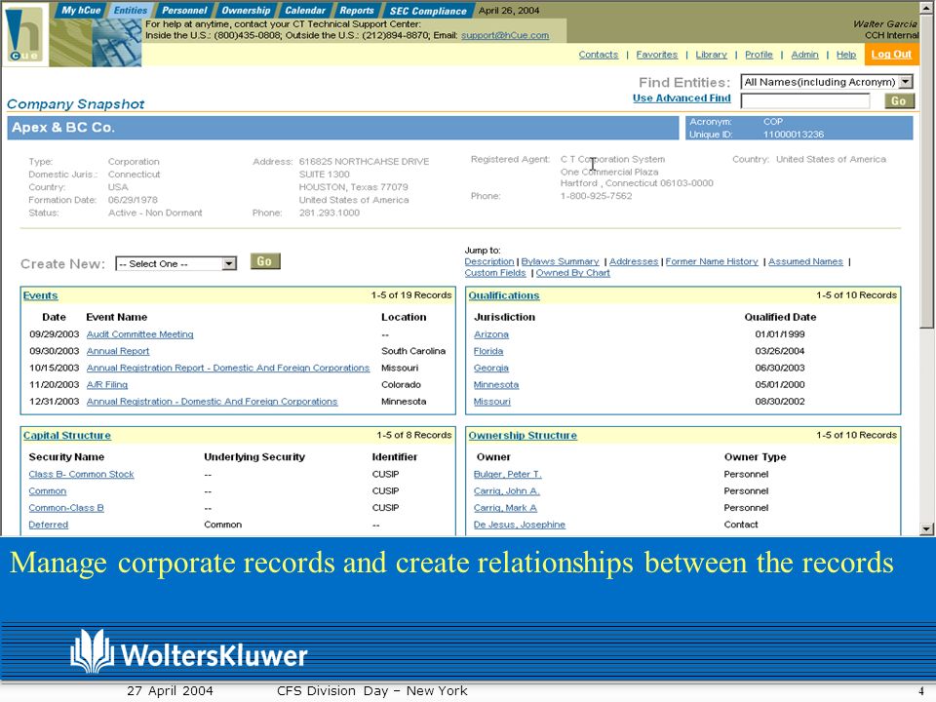Open the Owned By Chart link
Image resolution: width=936 pixels, height=702 pixels.
(x=572, y=273)
